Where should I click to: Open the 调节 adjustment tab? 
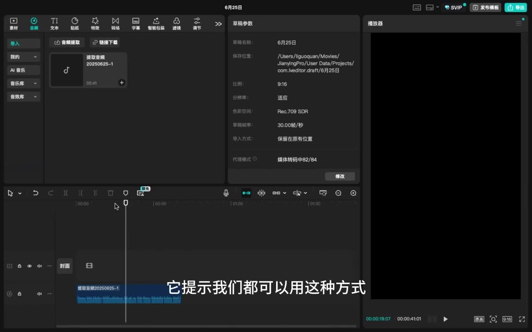click(197, 24)
